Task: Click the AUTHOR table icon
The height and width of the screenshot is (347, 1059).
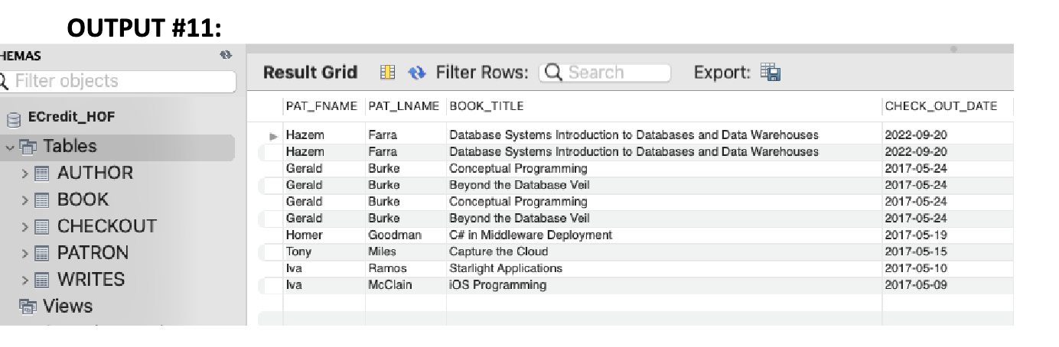Action: 43,173
